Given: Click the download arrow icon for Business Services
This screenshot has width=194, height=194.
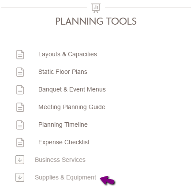Looking at the screenshot, I should pos(20,160).
